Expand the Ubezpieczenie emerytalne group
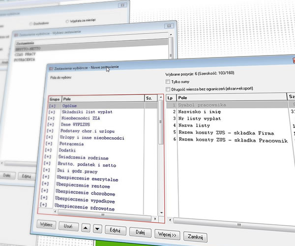This screenshot has height=246, width=295. point(46,177)
